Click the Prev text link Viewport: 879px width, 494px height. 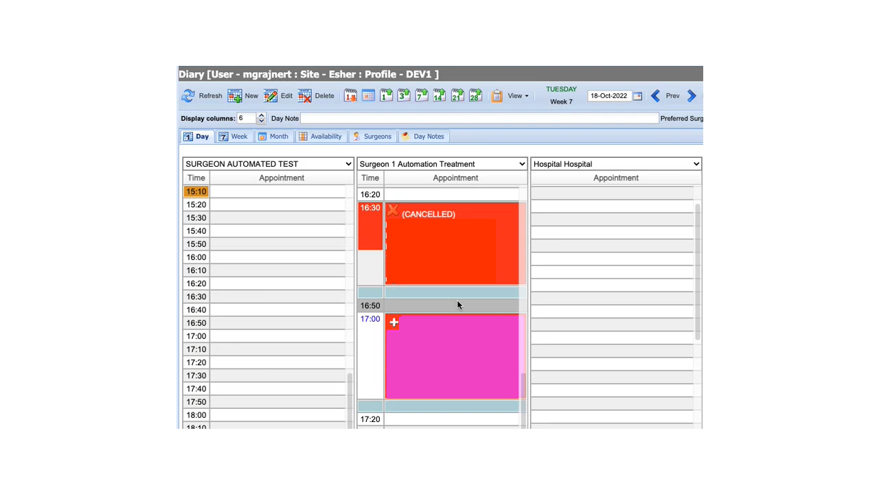(672, 96)
